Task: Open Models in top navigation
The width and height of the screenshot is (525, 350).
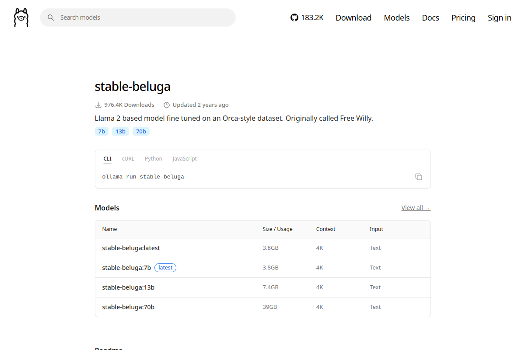Action: pyautogui.click(x=397, y=17)
